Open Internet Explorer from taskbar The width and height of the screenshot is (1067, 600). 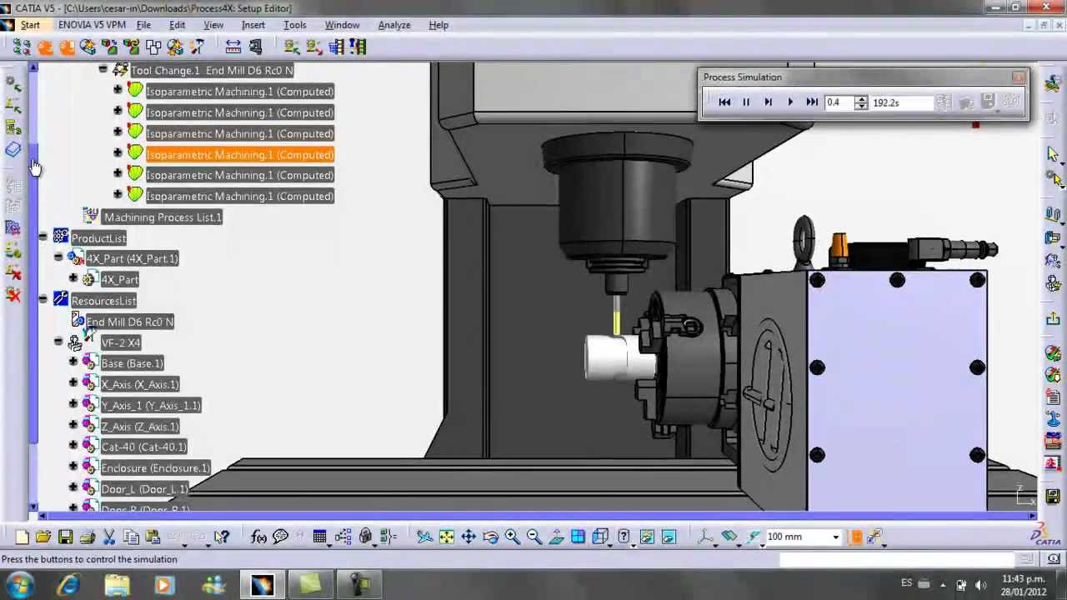coord(68,585)
